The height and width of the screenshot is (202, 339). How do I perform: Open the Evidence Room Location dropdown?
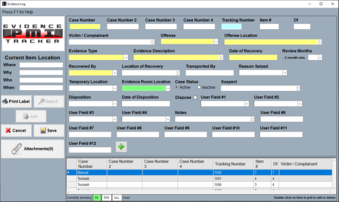click(x=168, y=88)
